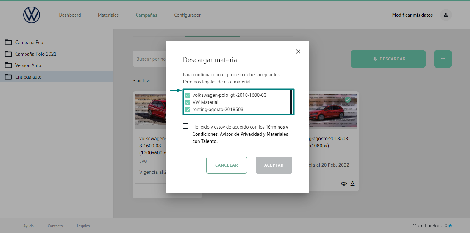Open the Ayuda footer link
The width and height of the screenshot is (470, 233).
click(28, 226)
